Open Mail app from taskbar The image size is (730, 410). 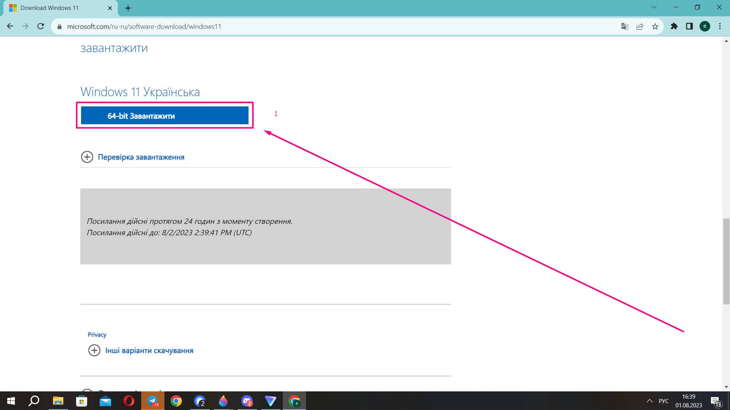click(x=105, y=401)
